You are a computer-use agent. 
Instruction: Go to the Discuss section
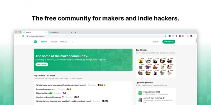tap(54, 42)
